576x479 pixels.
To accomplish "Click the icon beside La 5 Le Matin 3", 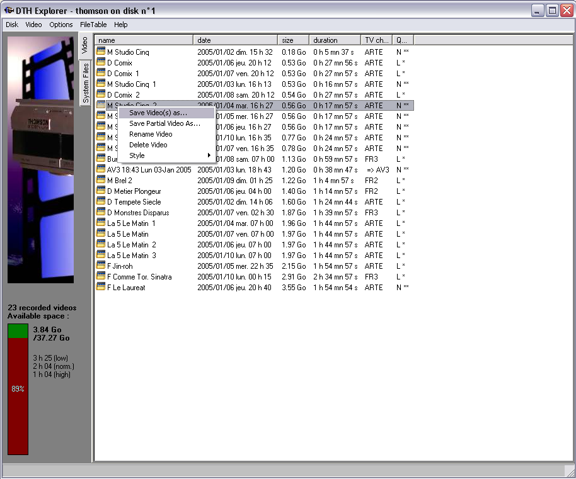I will 101,254.
